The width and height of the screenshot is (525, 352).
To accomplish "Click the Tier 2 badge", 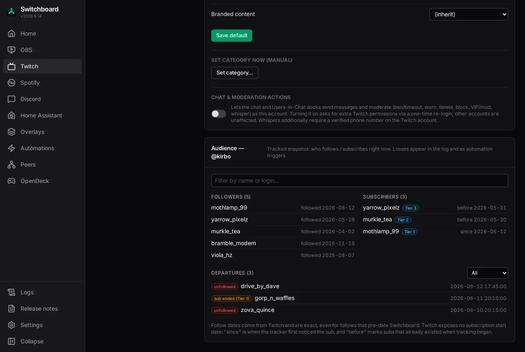I will 403,220.
